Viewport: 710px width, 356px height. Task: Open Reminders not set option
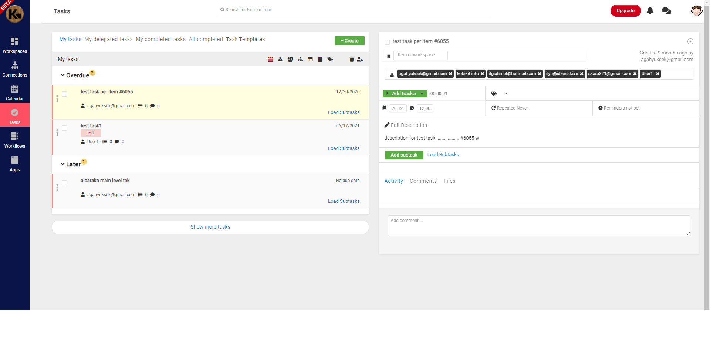click(619, 108)
